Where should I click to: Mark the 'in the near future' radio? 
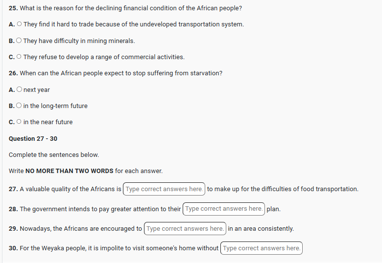pyautogui.click(x=19, y=122)
